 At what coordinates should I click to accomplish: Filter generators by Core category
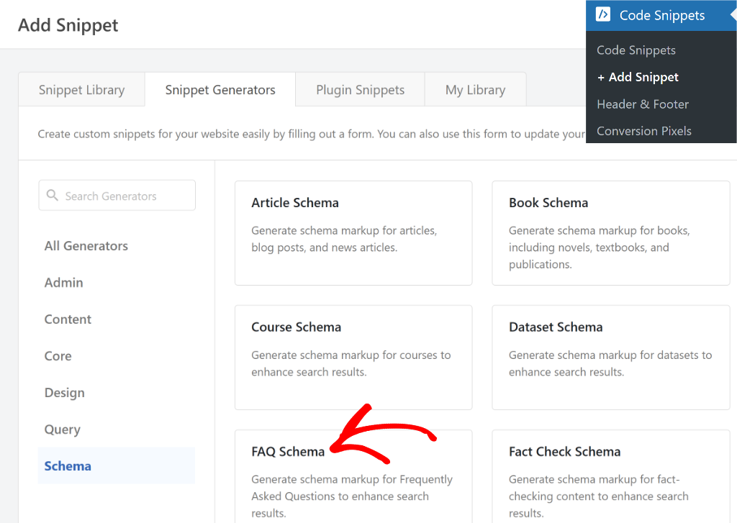tap(58, 355)
